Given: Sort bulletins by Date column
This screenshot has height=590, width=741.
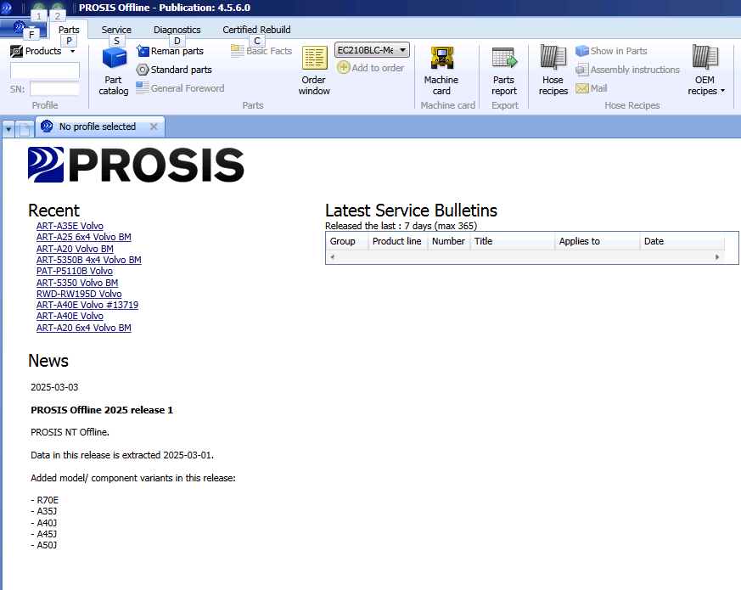Looking at the screenshot, I should point(682,241).
